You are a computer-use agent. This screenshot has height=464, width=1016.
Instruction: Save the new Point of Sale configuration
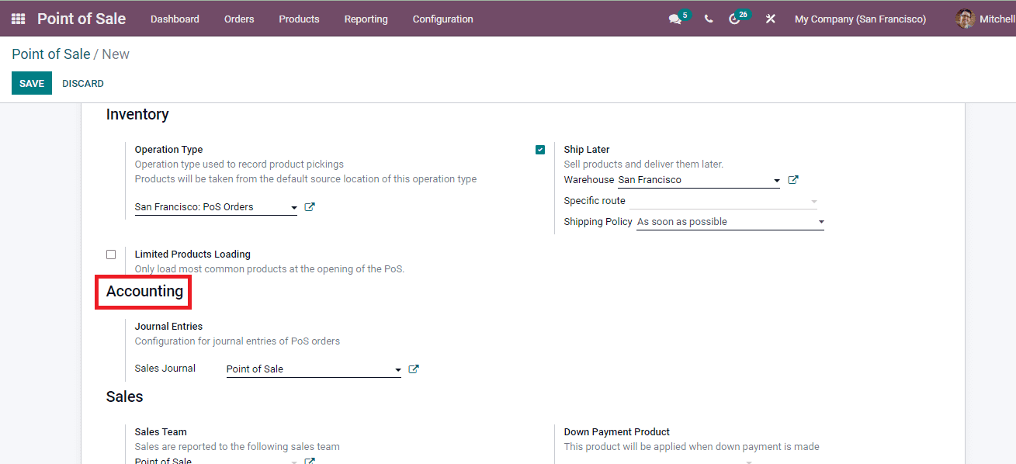tap(31, 83)
